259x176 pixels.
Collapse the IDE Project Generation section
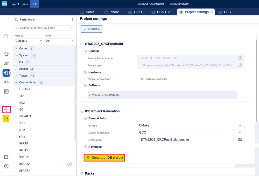(x=82, y=111)
